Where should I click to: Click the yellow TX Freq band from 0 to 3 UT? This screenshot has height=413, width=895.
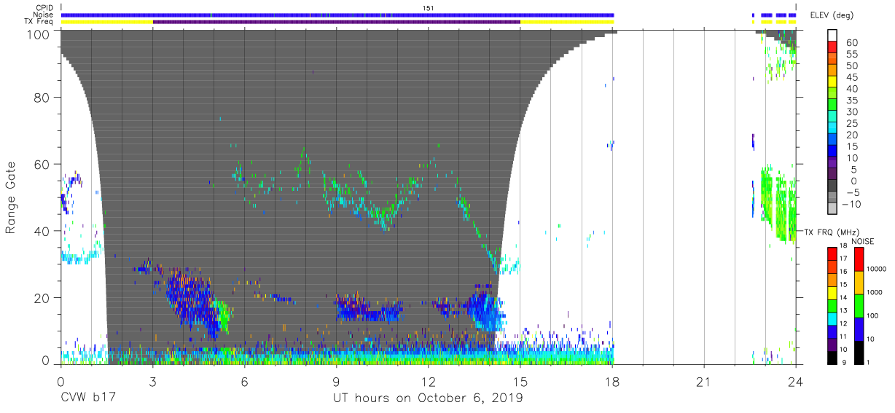pos(106,22)
